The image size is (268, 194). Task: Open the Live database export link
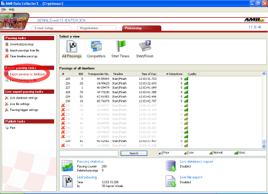click(x=196, y=161)
